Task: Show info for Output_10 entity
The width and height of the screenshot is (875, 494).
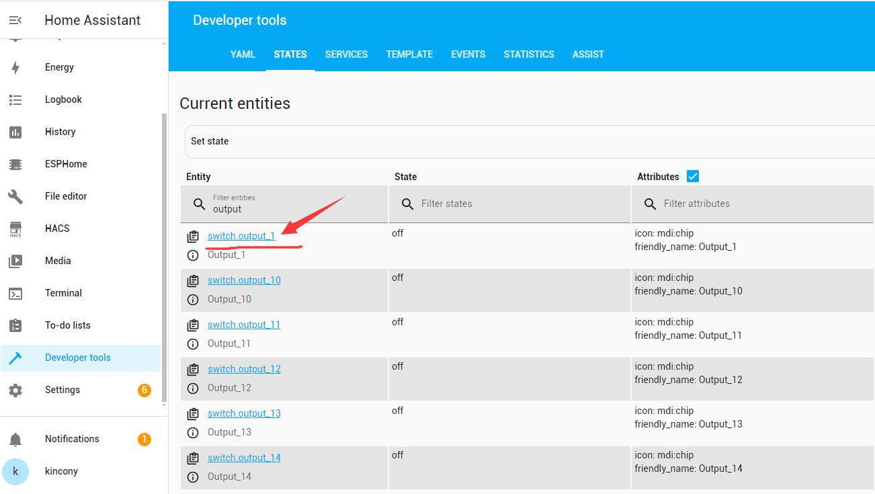Action: (193, 299)
